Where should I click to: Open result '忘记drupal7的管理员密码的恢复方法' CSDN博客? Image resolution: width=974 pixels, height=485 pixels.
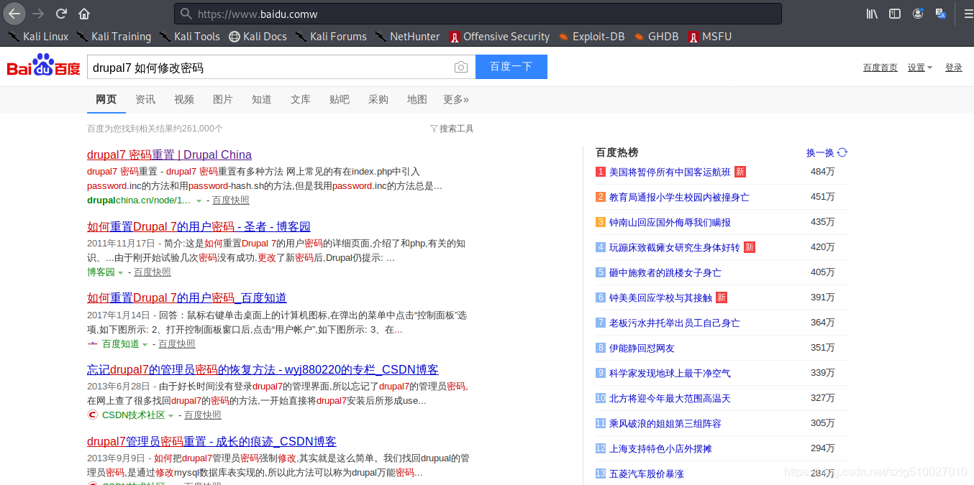point(263,369)
